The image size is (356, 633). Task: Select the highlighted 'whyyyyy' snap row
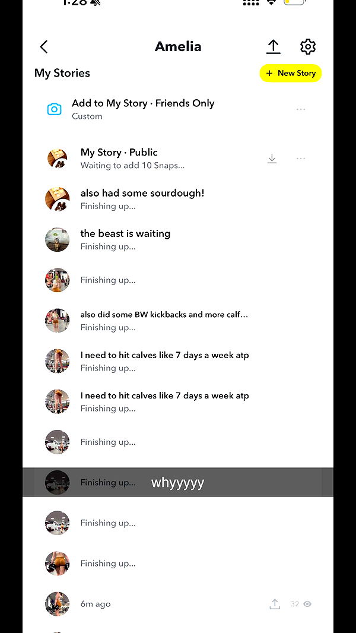click(x=178, y=482)
